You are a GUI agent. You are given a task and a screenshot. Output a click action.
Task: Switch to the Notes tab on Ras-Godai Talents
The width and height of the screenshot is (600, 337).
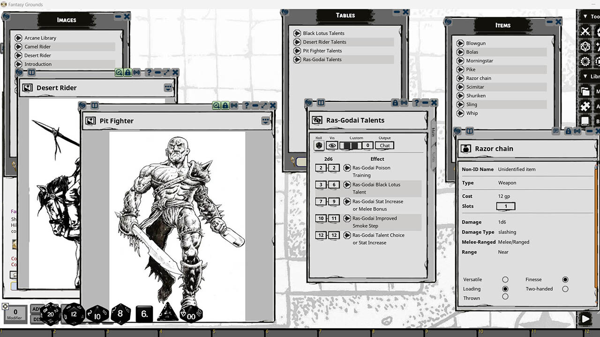point(433,157)
